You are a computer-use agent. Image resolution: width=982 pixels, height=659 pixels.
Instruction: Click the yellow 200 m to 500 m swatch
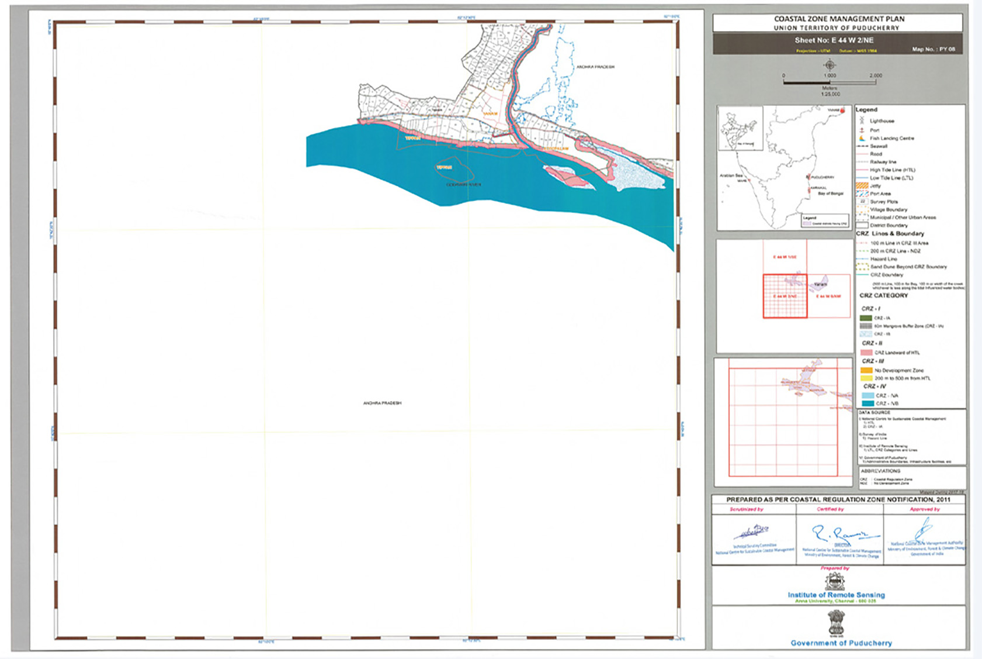tap(866, 378)
